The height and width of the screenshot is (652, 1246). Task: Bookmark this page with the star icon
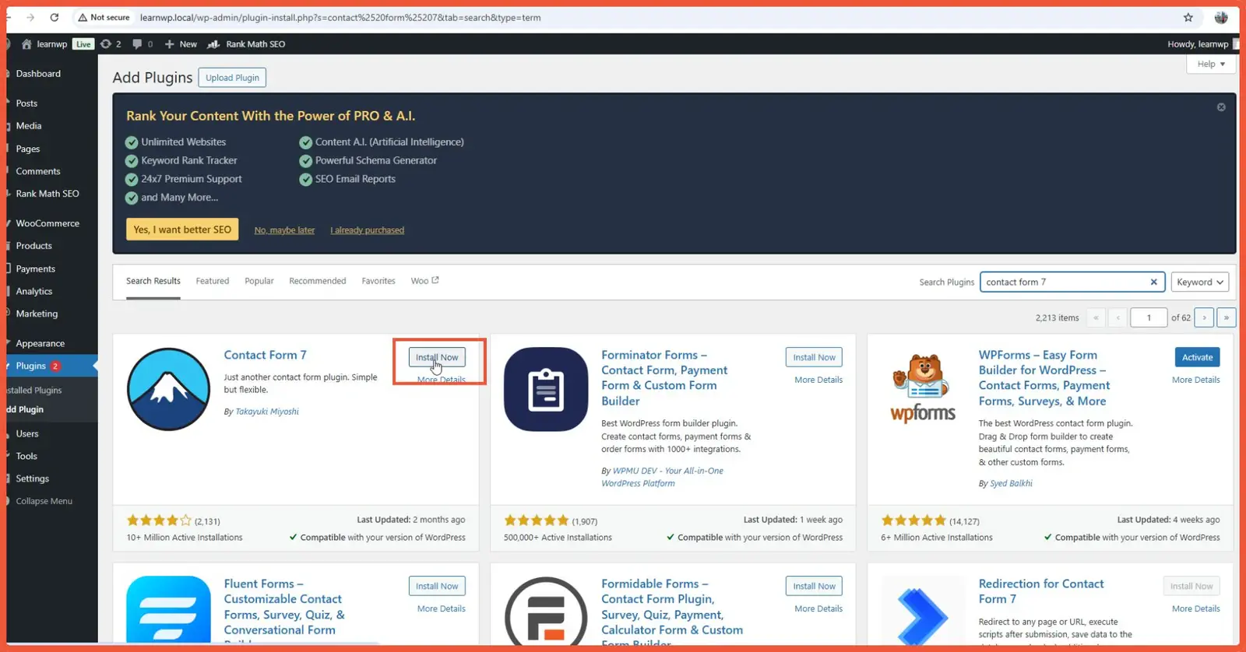point(1188,17)
